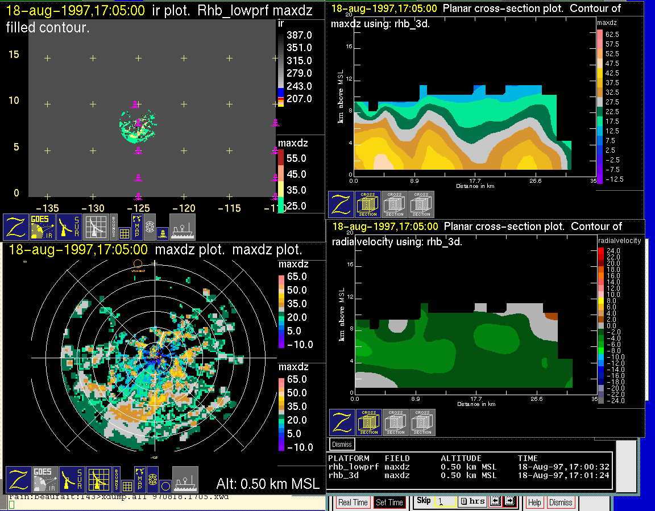655x511 pixels.
Task: Click the circle overlay icon in bottom-left toolbar
Action: pyautogui.click(x=164, y=486)
